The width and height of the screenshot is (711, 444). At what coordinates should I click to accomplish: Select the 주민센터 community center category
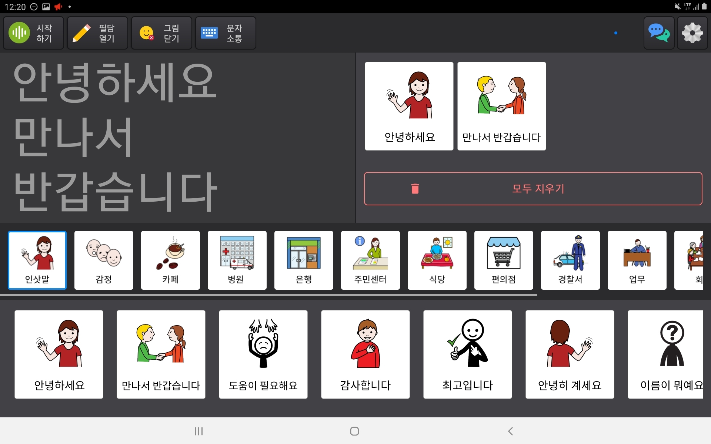(370, 260)
